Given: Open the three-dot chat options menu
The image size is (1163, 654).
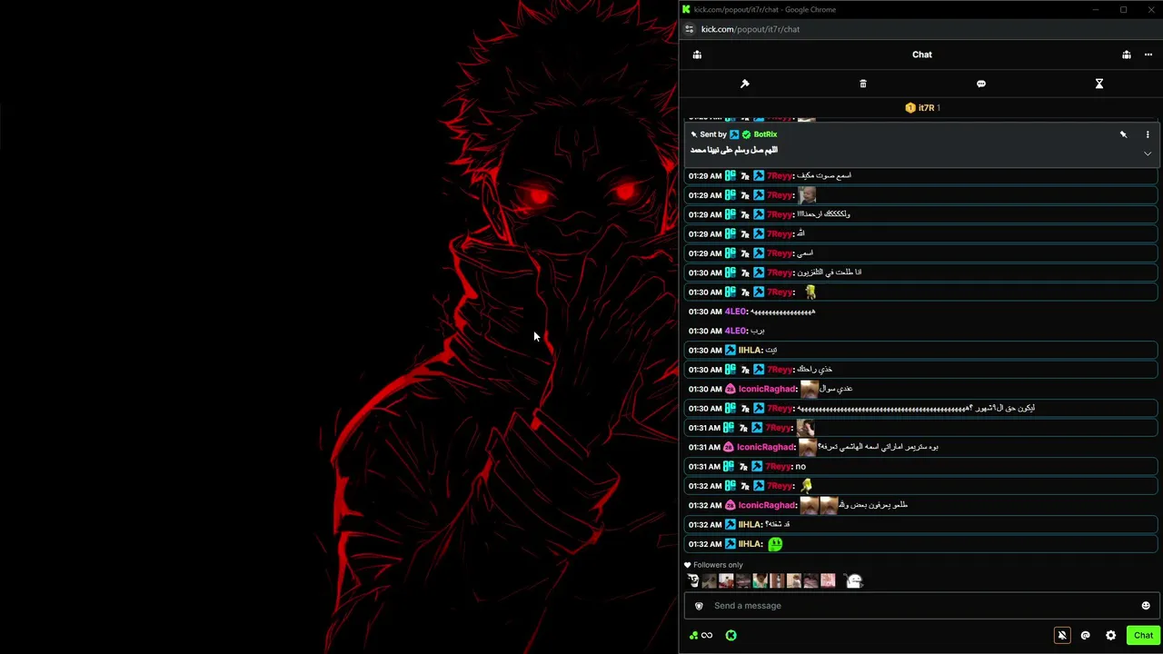Looking at the screenshot, I should pyautogui.click(x=1148, y=54).
